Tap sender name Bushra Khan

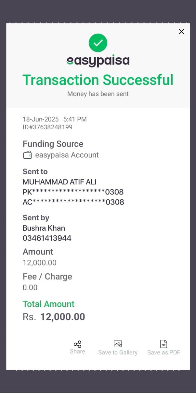coord(44,228)
